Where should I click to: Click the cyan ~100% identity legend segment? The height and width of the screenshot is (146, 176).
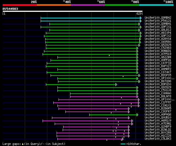tap(156, 5)
